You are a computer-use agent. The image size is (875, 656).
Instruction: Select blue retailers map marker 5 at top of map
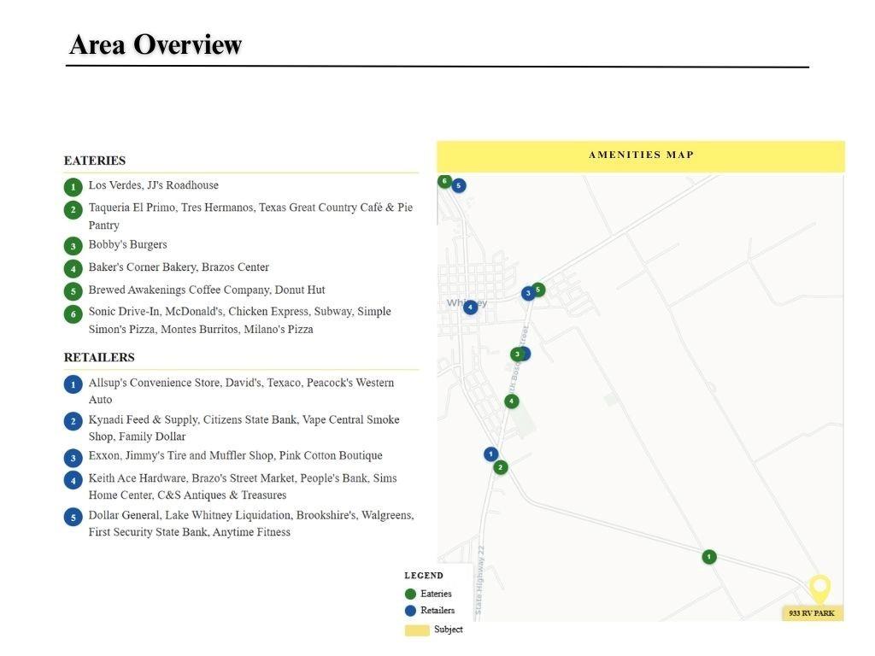click(459, 185)
